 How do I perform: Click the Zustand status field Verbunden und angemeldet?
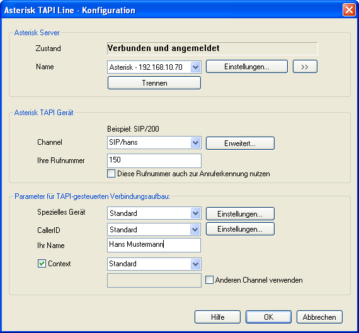212,48
